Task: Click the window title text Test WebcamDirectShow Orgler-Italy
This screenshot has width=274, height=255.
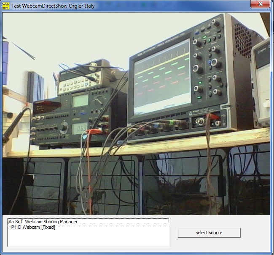Action: click(53, 6)
